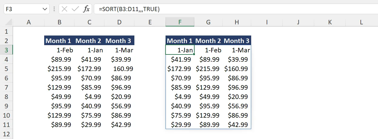
Task: Click the three-dot name box resize handle
Action: (54, 9)
